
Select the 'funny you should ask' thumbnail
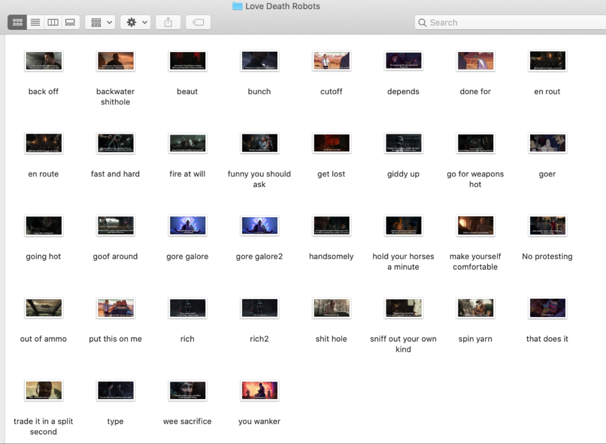tap(260, 143)
